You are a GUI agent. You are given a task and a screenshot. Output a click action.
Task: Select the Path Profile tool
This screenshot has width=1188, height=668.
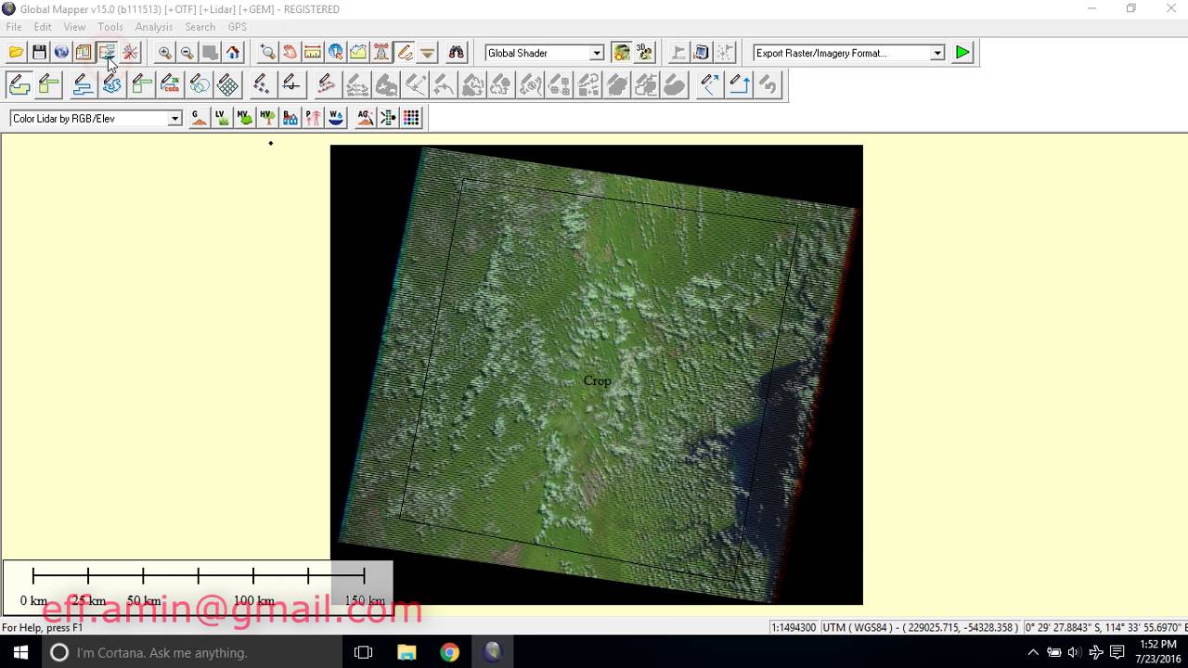tap(358, 53)
